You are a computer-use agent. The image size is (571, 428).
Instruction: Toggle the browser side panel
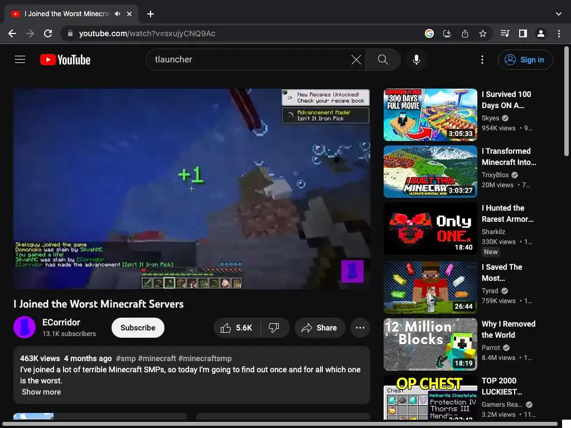pyautogui.click(x=522, y=33)
